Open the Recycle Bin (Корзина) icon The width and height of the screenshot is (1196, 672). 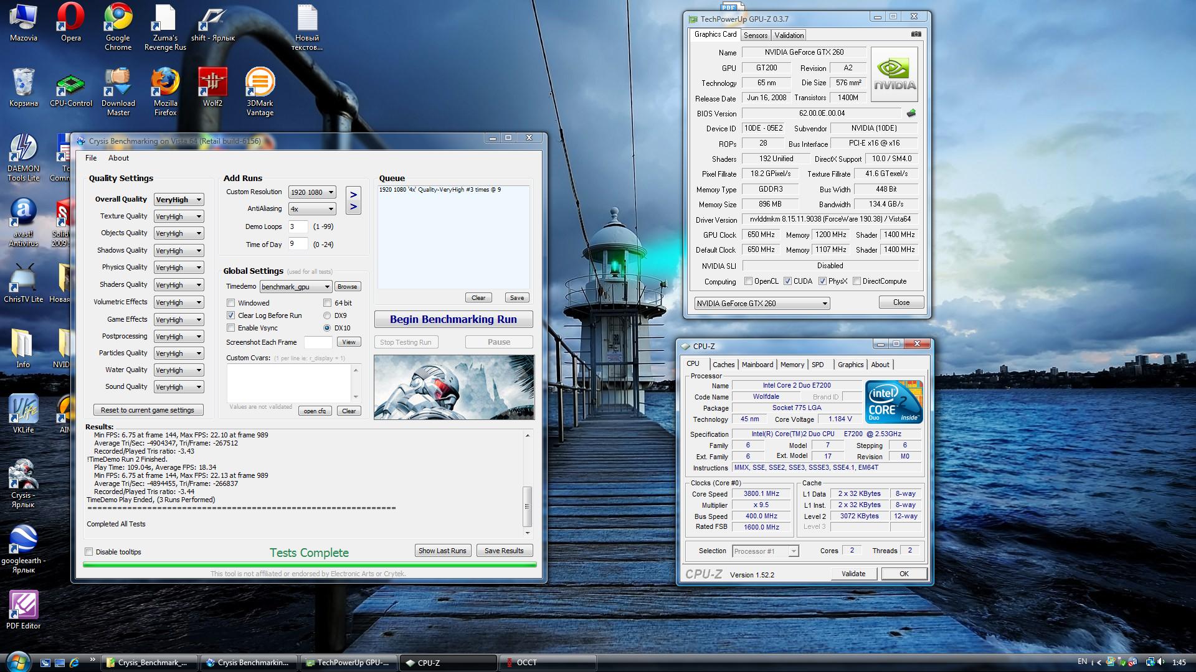pos(24,88)
